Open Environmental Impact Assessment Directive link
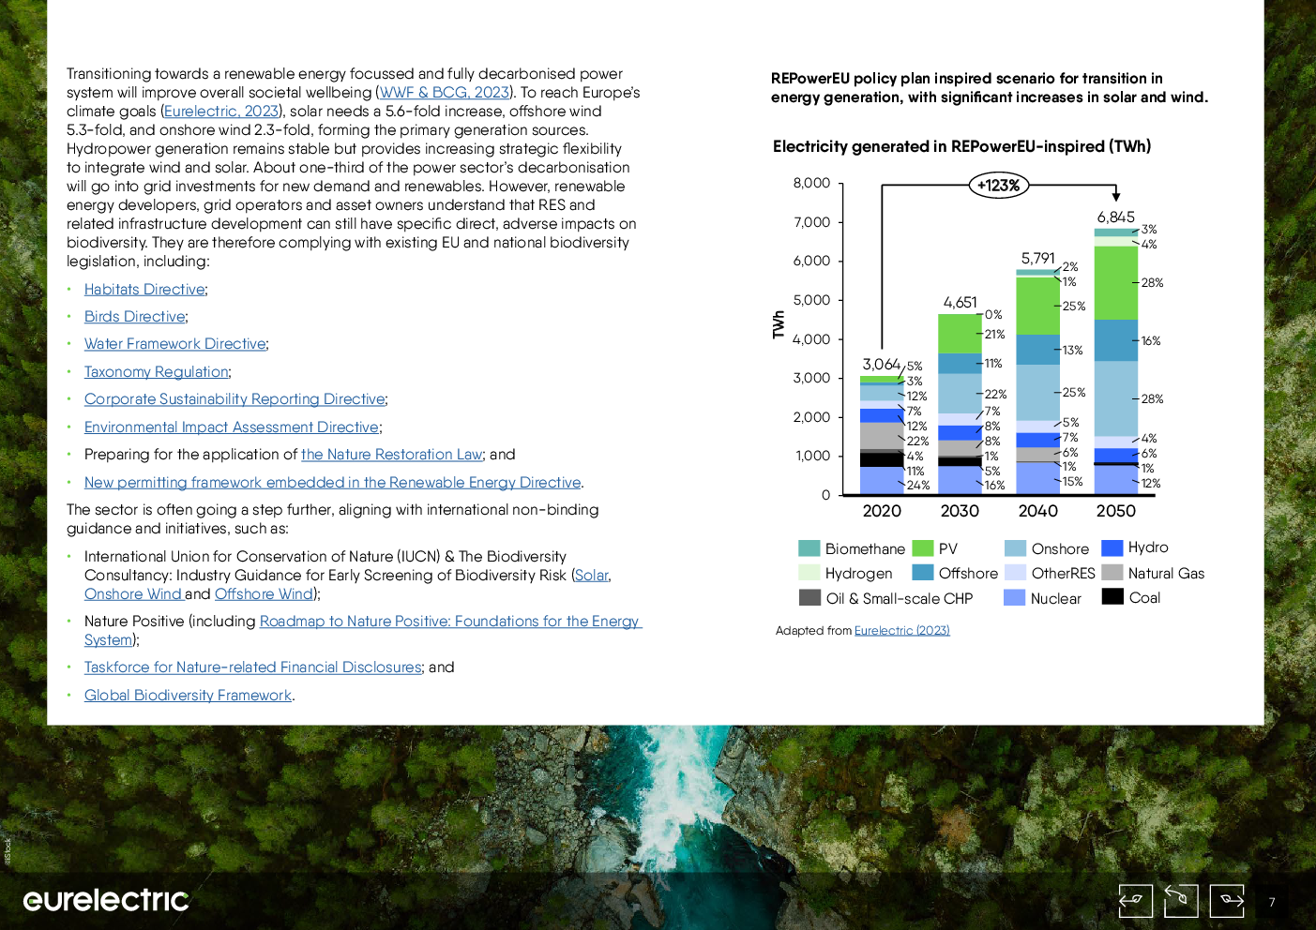 [232, 427]
